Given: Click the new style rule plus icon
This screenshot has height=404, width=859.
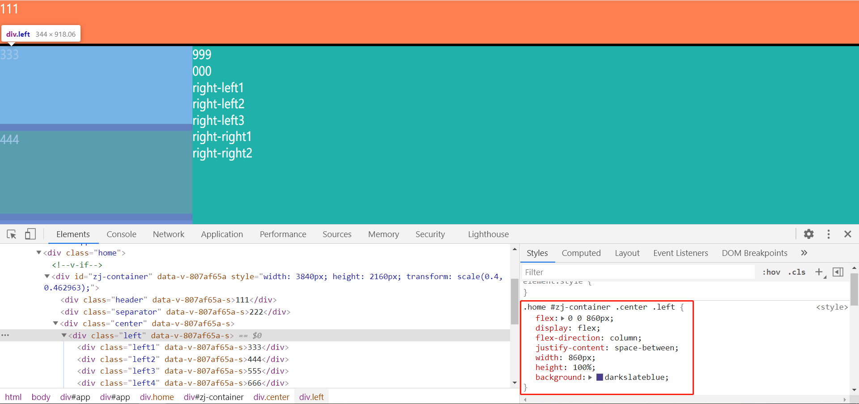Looking at the screenshot, I should pos(819,272).
